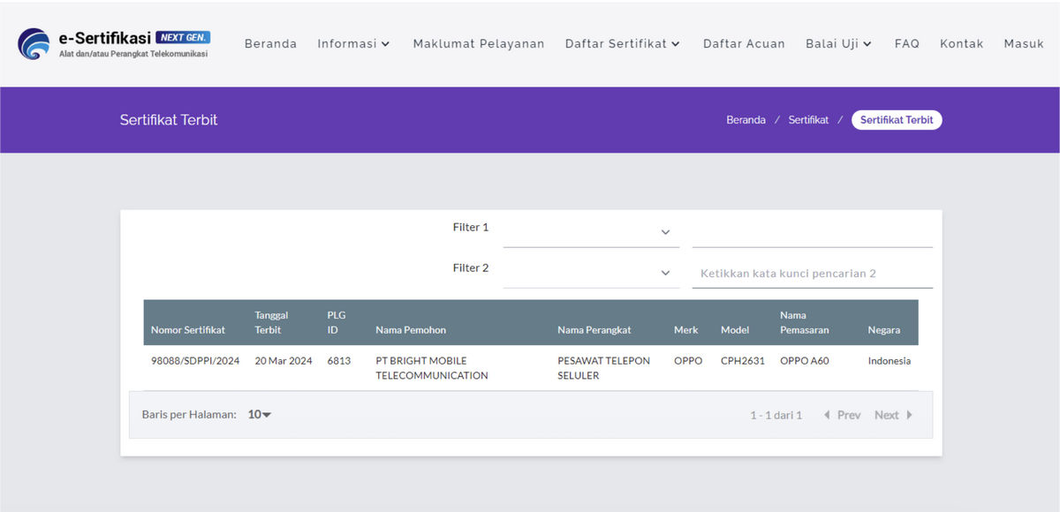Open Maklumat Pelayanan page
The width and height of the screenshot is (1060, 512).
tap(479, 43)
